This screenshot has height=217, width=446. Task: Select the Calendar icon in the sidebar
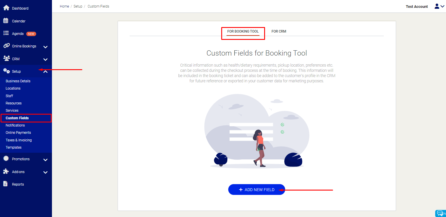[6, 21]
